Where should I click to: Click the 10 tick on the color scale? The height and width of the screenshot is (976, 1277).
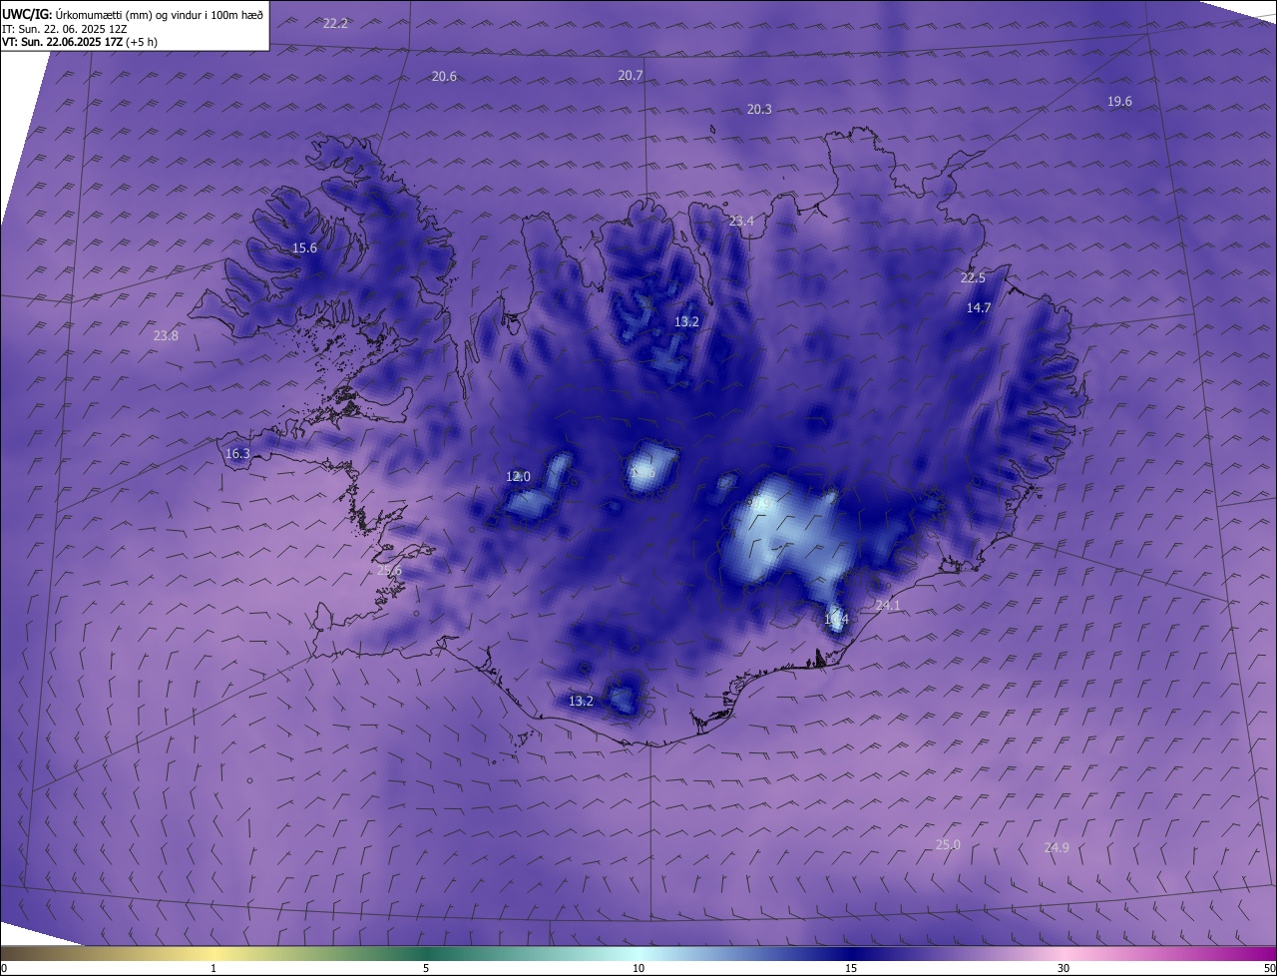coord(638,968)
